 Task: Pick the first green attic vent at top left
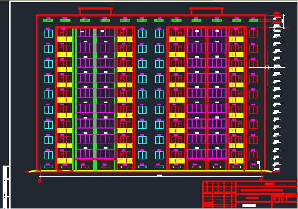coord(48,20)
